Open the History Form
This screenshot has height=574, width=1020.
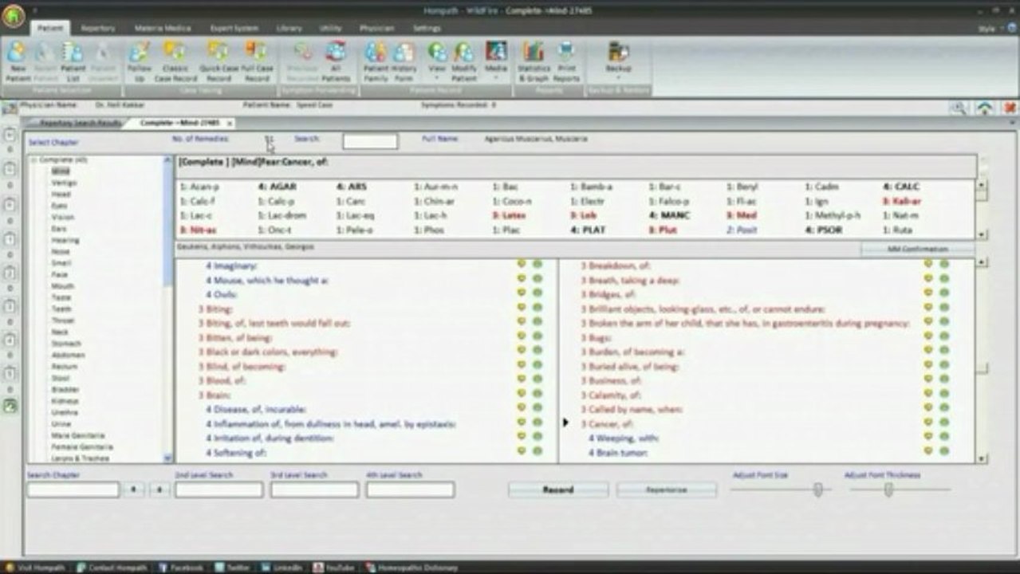(x=404, y=61)
